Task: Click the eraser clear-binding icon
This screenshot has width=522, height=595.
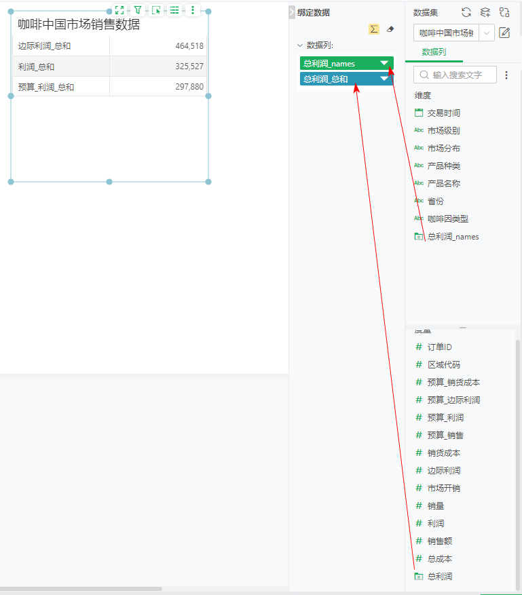Action: (390, 29)
